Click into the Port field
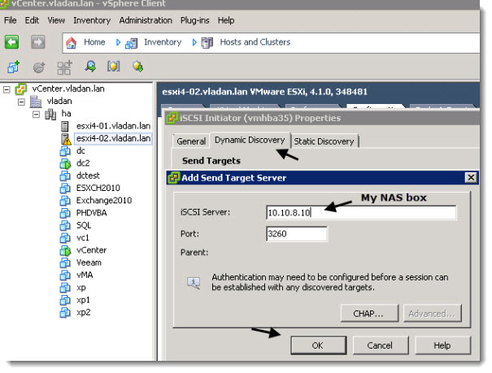The image size is (492, 373). coord(297,234)
